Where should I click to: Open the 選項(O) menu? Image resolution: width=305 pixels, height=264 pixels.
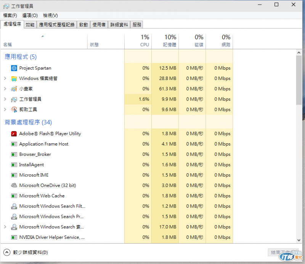click(30, 15)
